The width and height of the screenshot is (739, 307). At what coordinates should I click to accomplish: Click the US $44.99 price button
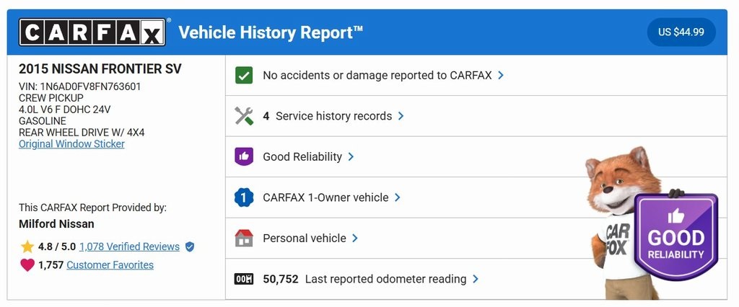tap(681, 32)
